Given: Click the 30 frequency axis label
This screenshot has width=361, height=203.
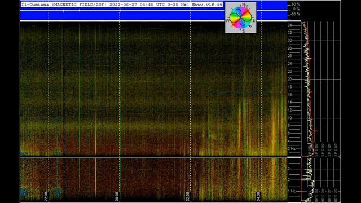Looking at the screenshot, I should coord(290,41).
